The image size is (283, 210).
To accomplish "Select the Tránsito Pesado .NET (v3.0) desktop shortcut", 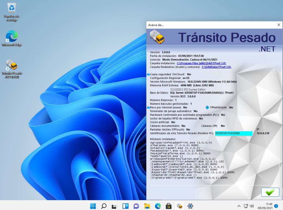I will pos(12,69).
